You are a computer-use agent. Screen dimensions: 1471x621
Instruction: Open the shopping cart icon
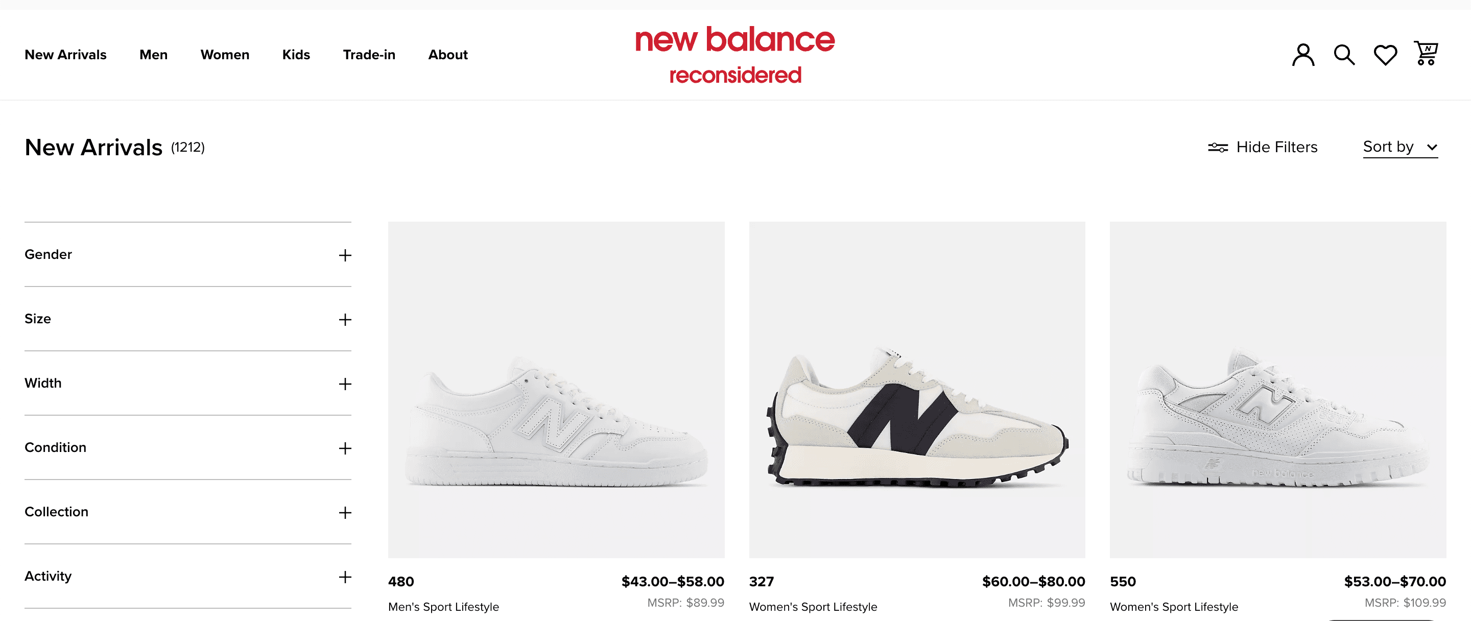1426,54
